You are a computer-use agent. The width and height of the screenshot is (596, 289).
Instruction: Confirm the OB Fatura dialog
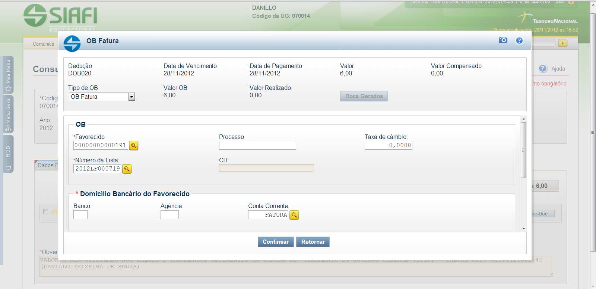point(276,242)
